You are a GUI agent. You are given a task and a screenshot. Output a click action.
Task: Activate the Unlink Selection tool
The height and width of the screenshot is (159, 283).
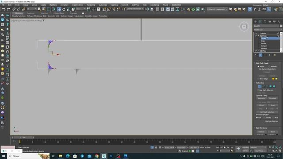pos(19,9)
